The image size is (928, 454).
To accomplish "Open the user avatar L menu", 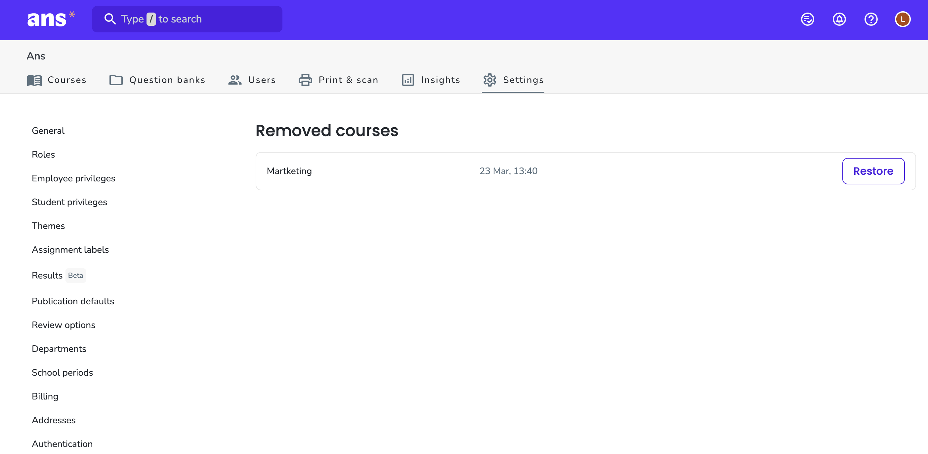I will [903, 19].
